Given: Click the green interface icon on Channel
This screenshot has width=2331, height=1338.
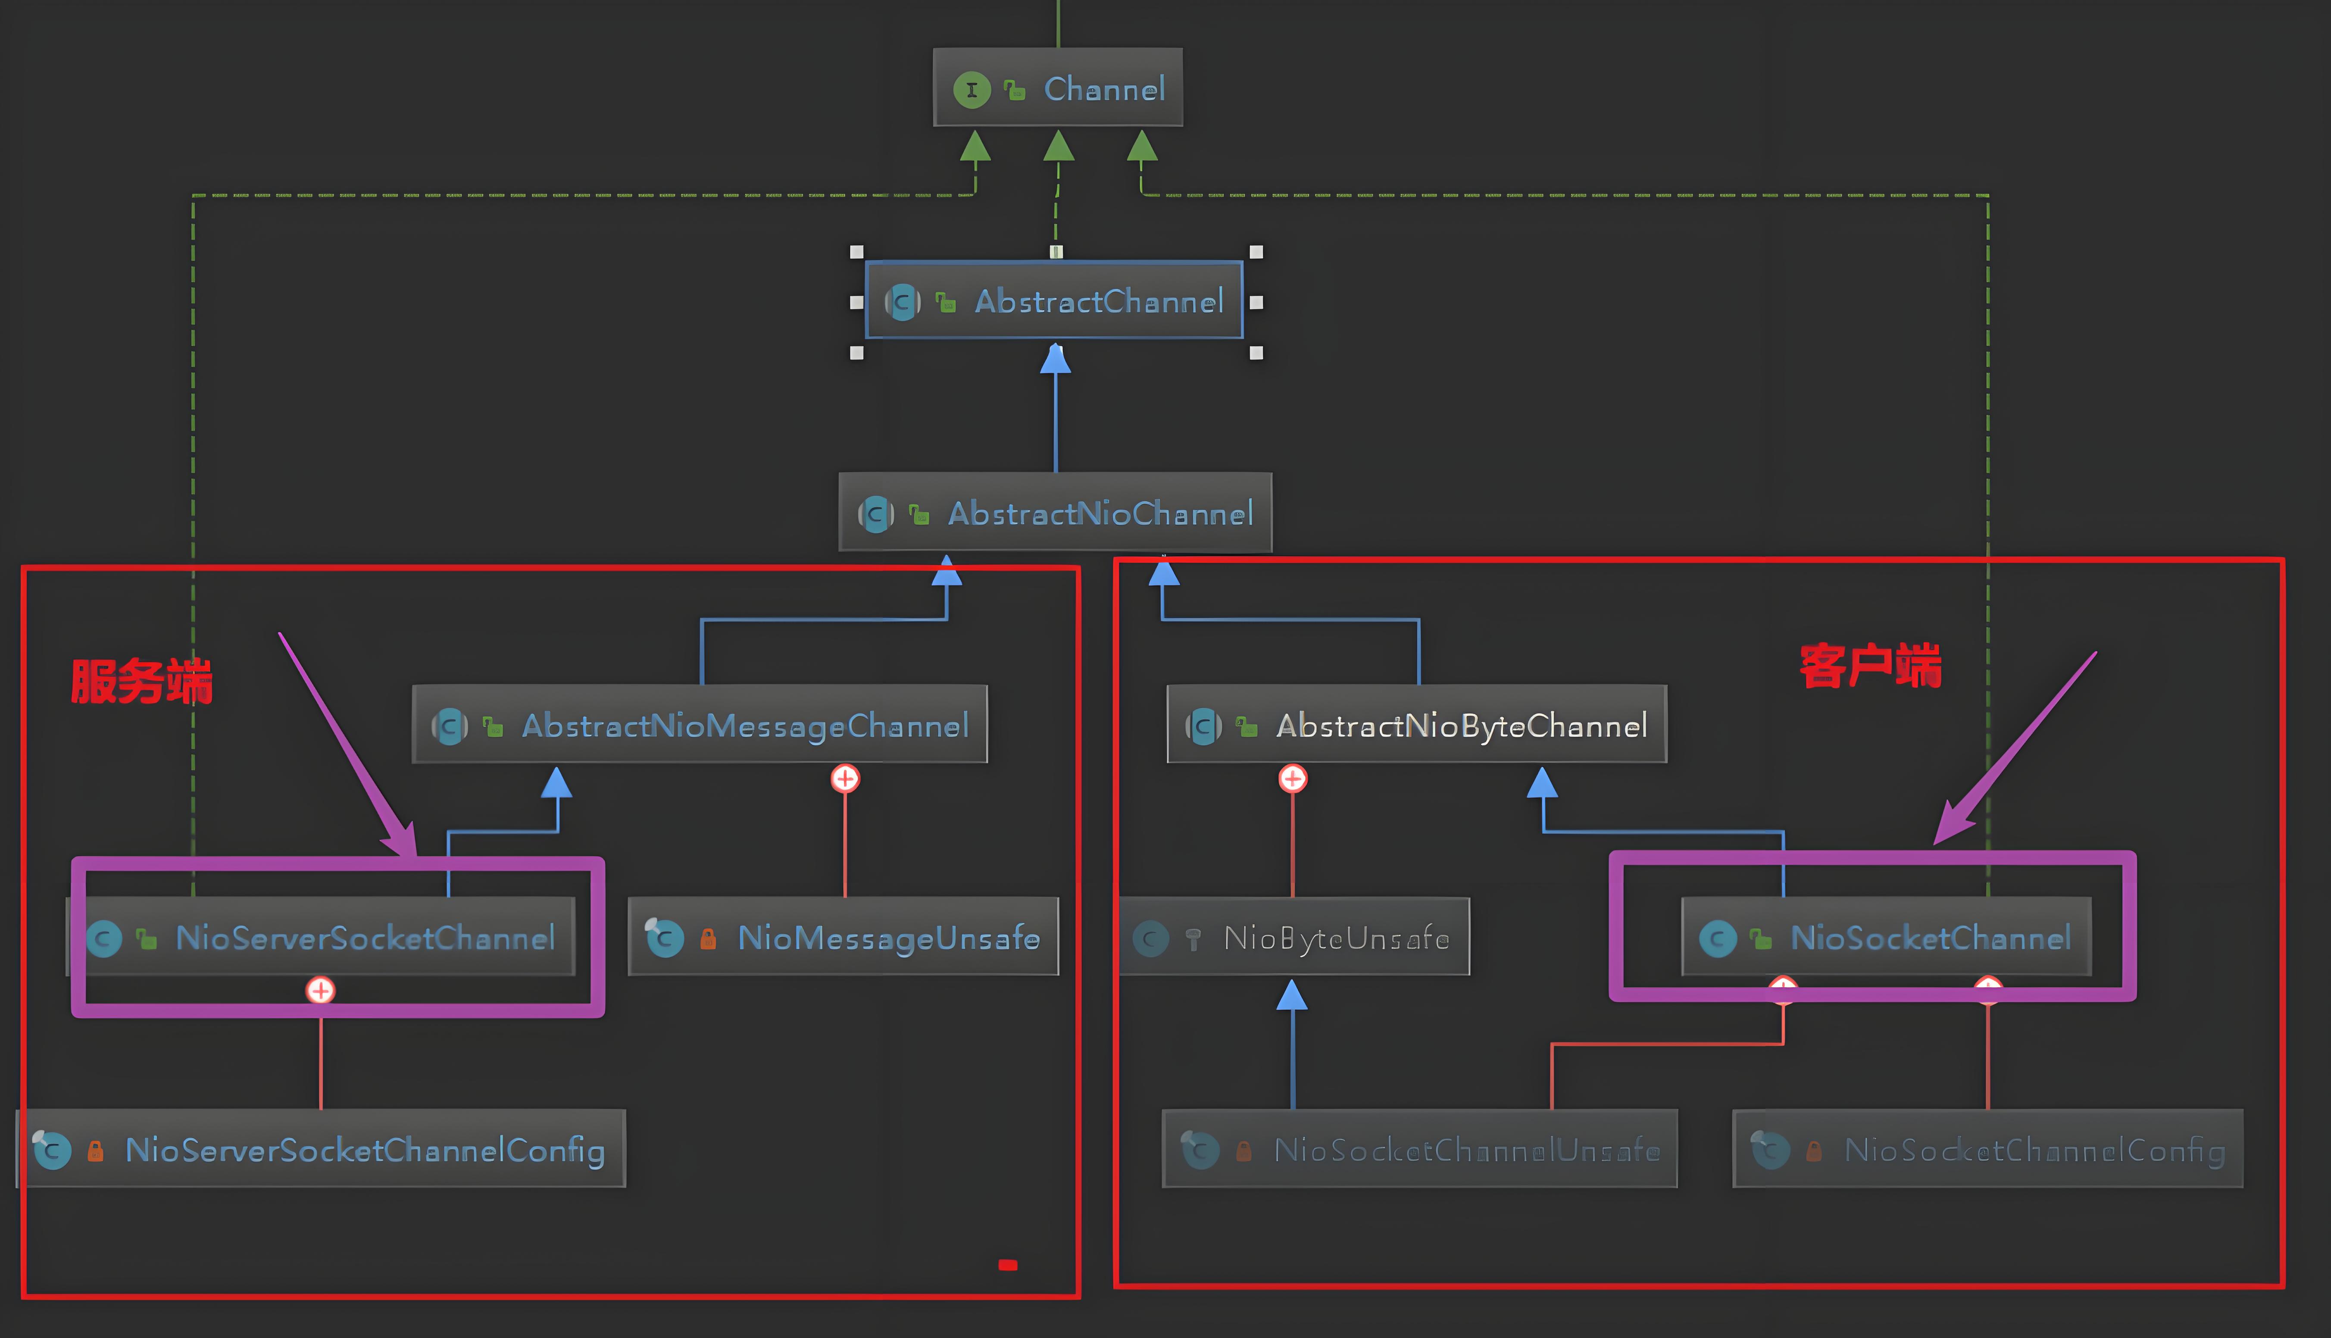Looking at the screenshot, I should pos(971,90).
